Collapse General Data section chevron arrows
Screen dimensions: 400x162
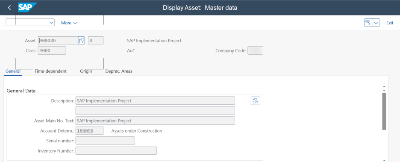[x=384, y=88]
